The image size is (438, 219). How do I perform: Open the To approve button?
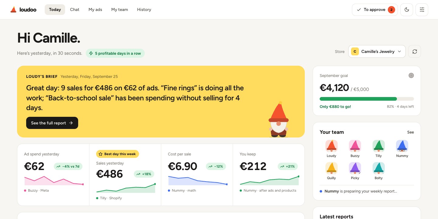(375, 10)
